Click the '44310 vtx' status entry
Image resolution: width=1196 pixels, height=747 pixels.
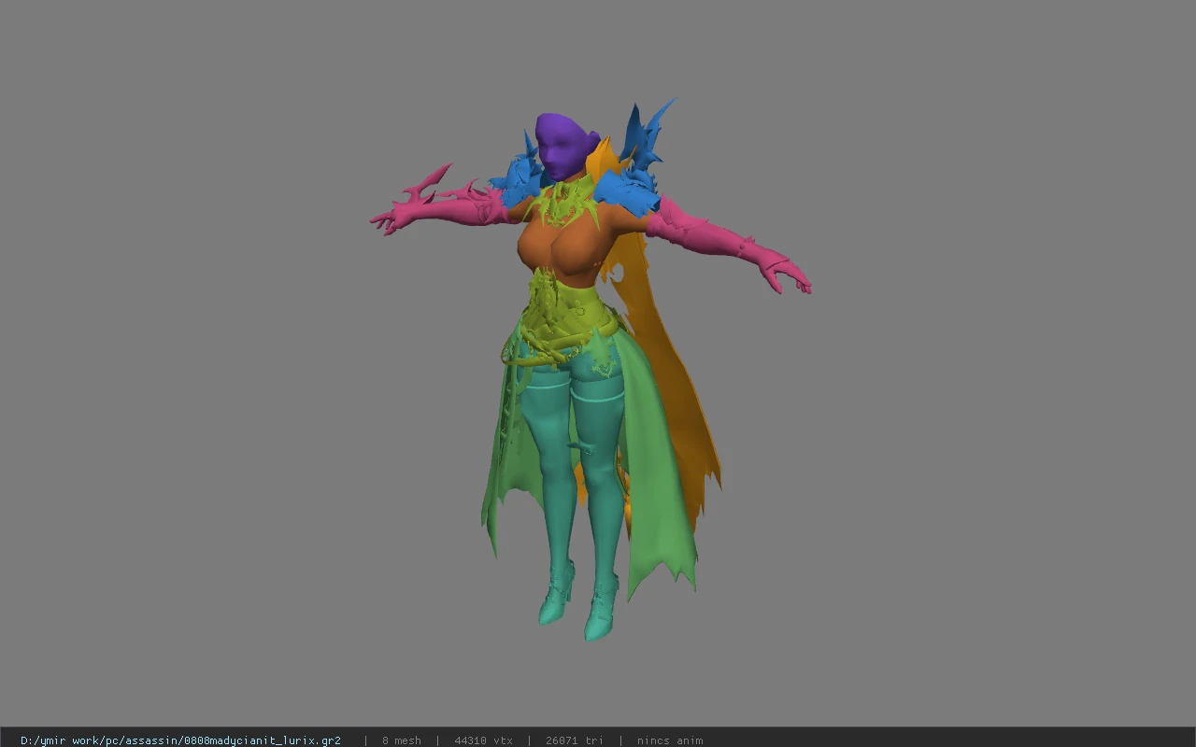pyautogui.click(x=483, y=740)
